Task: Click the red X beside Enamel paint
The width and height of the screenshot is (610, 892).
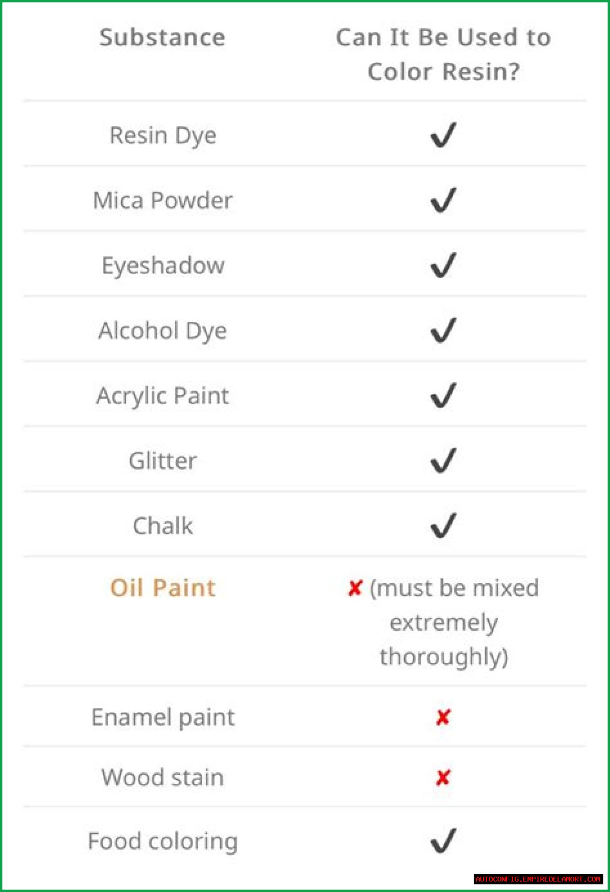Action: pos(443,717)
